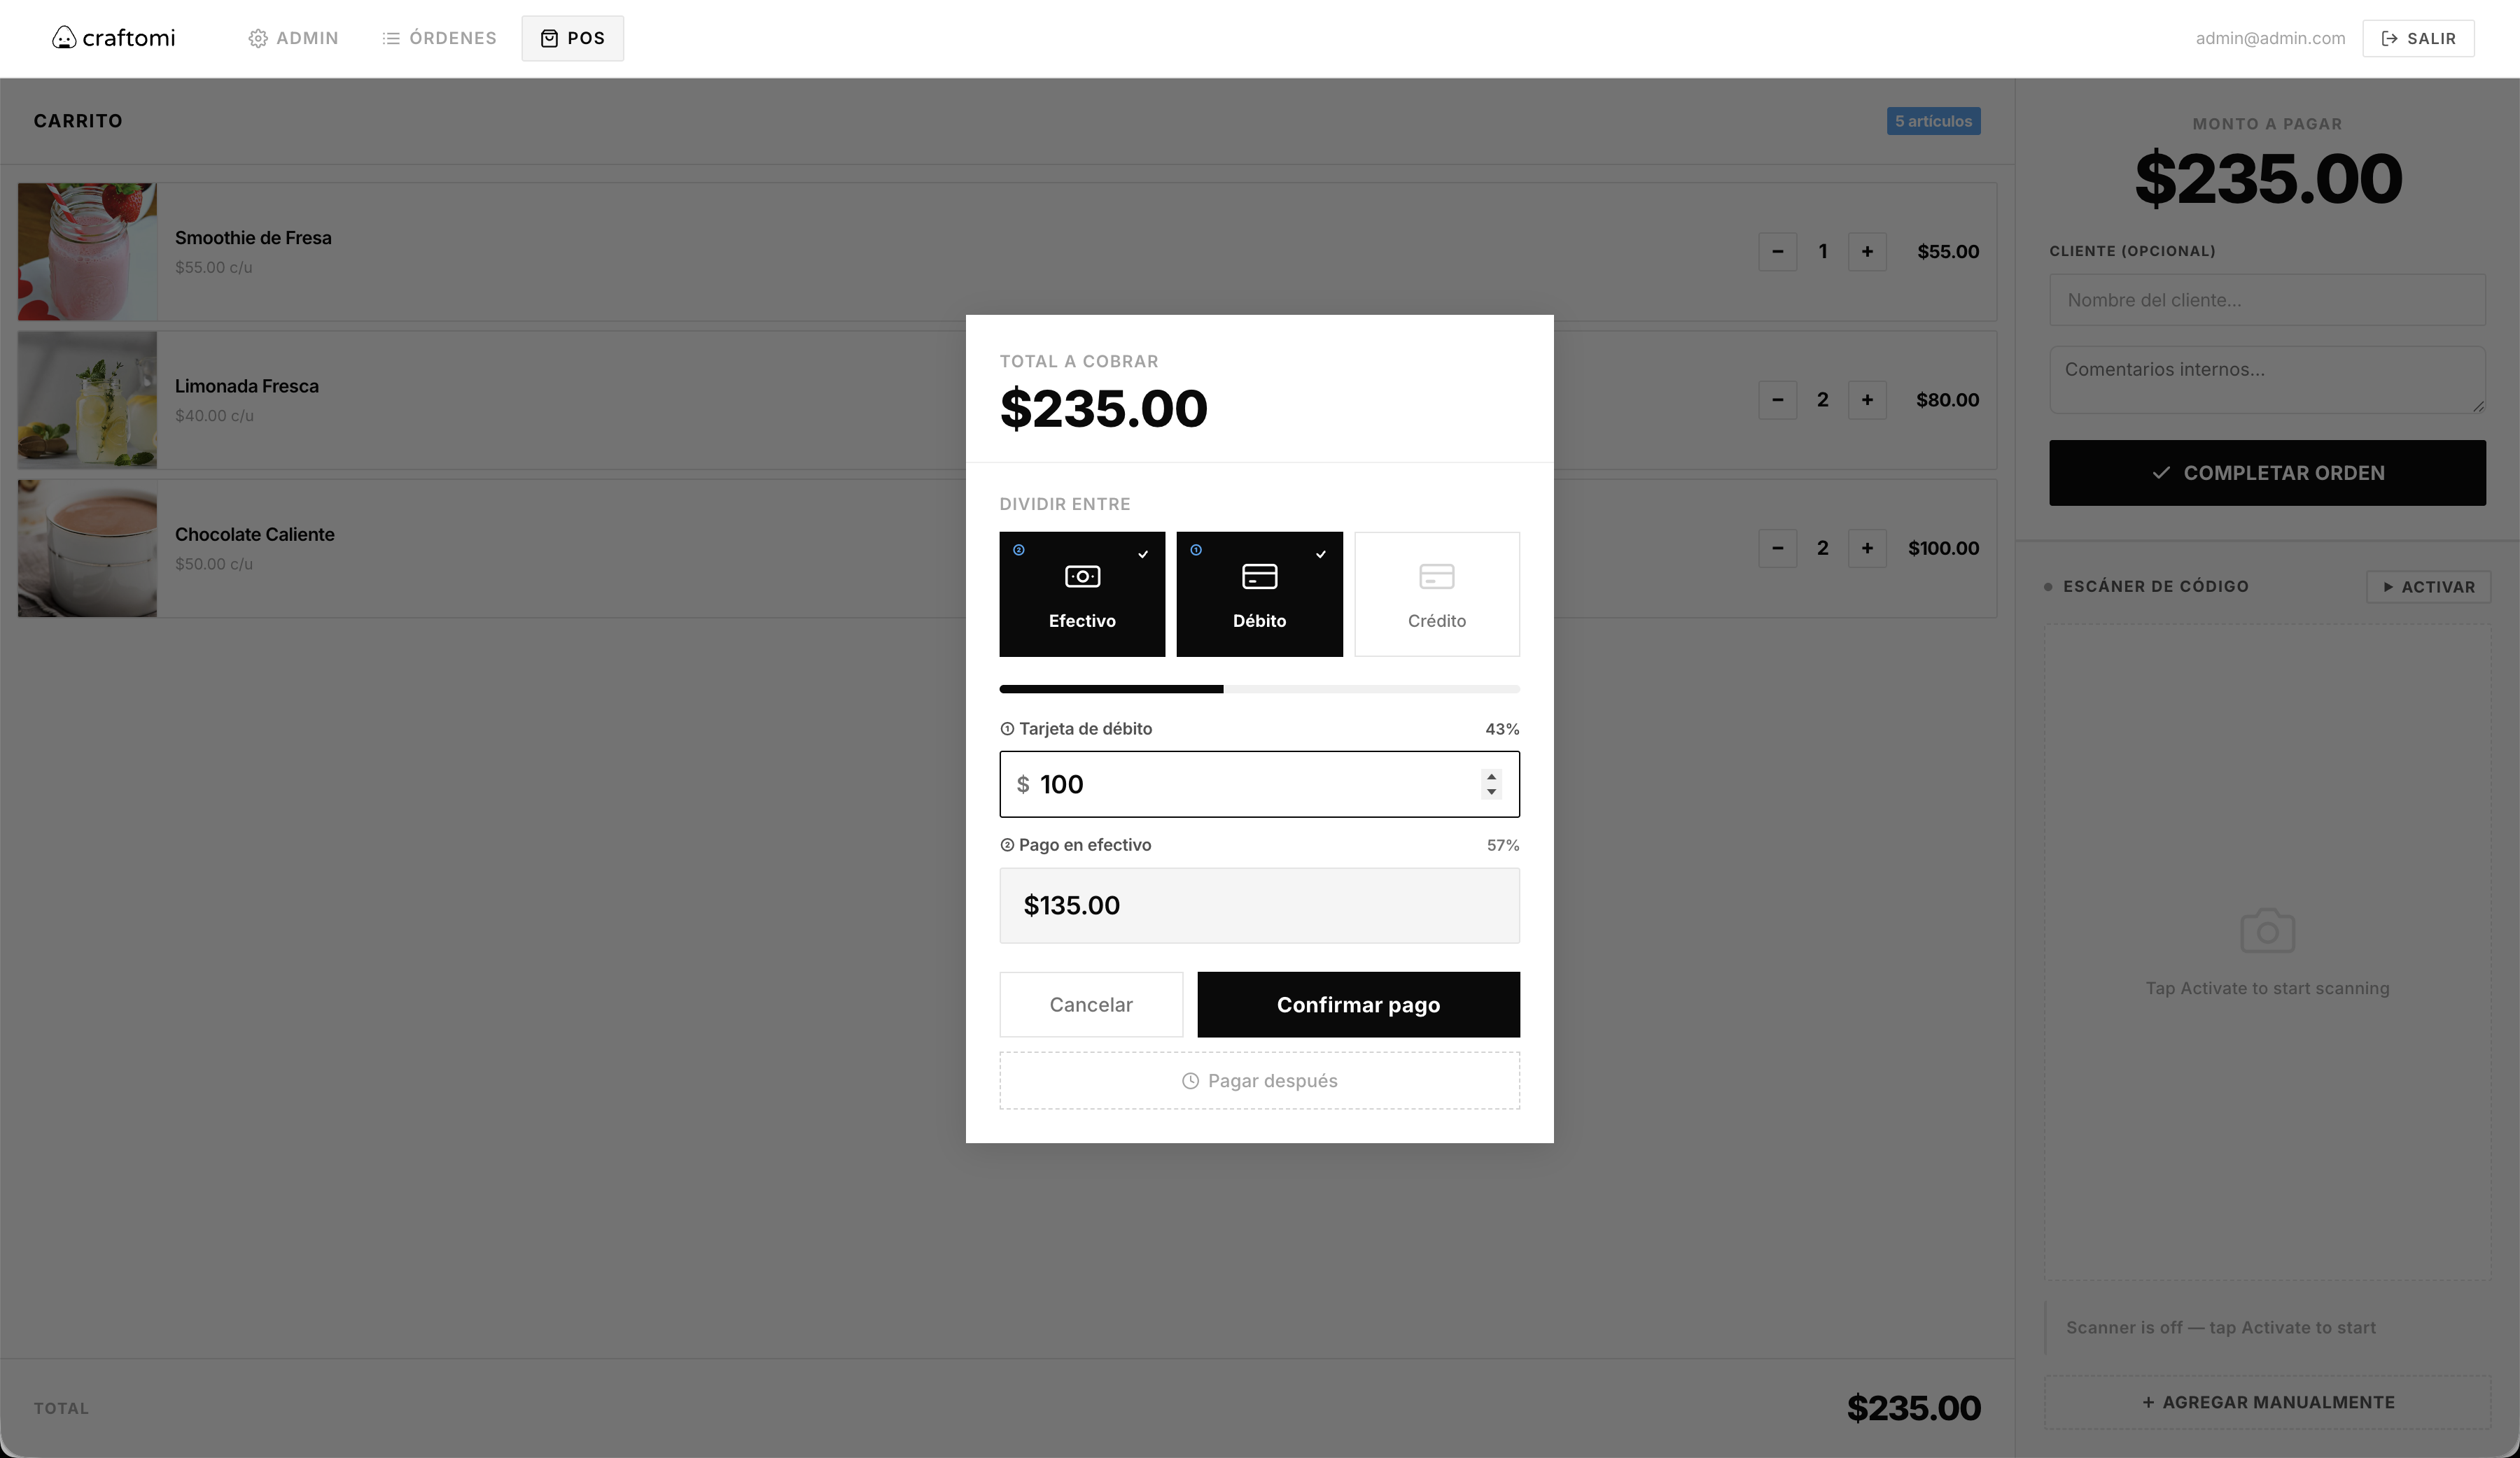Click the $55.00 Smoothie subtotal
This screenshot has height=1458, width=2520.
[x=1948, y=252]
